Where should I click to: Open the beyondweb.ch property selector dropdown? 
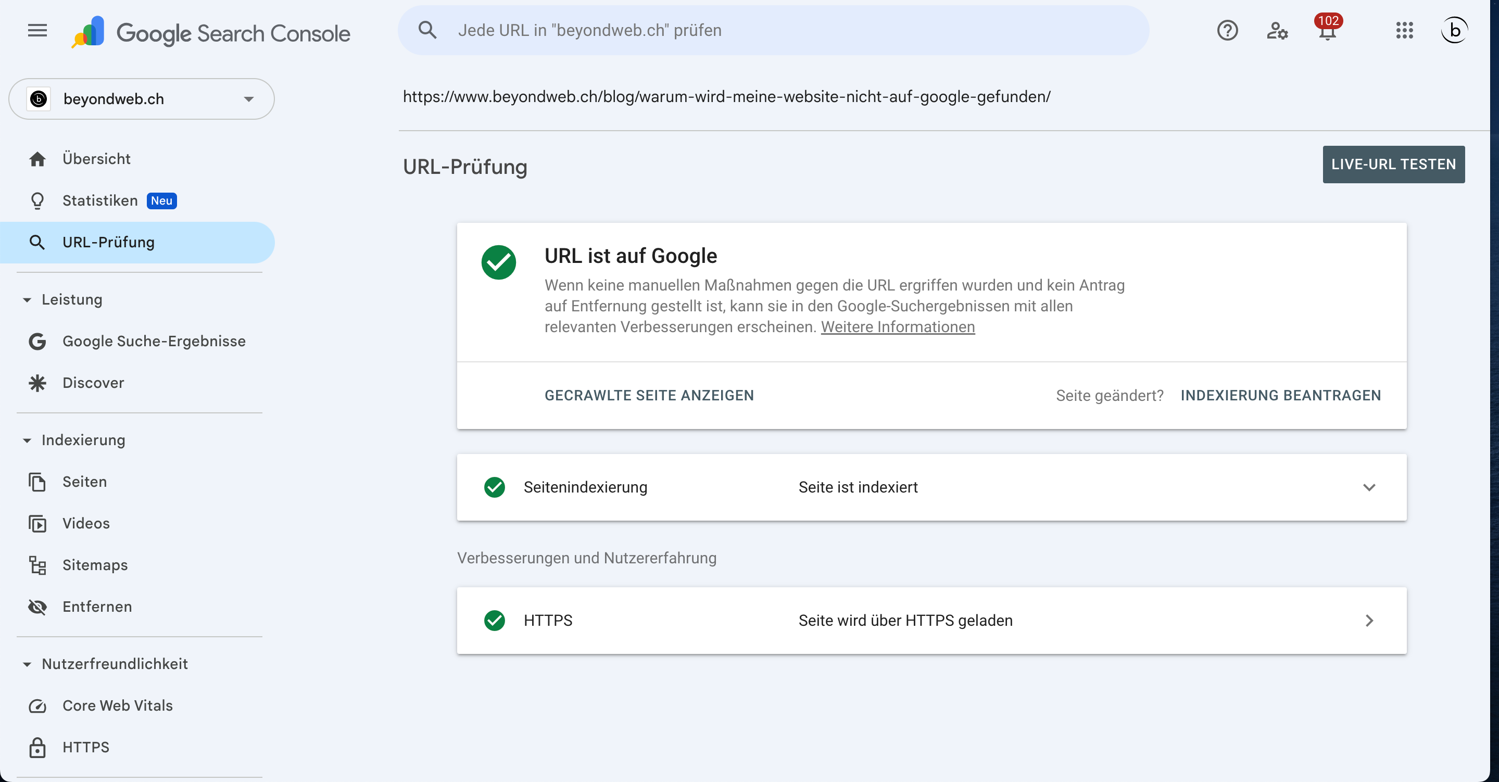(x=142, y=99)
